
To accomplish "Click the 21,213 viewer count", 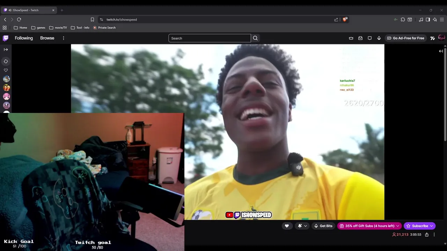I will coord(400,235).
